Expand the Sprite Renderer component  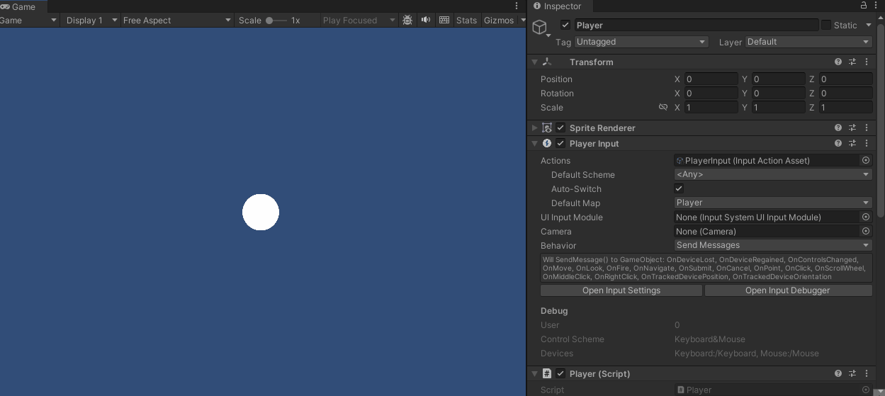[x=534, y=128]
